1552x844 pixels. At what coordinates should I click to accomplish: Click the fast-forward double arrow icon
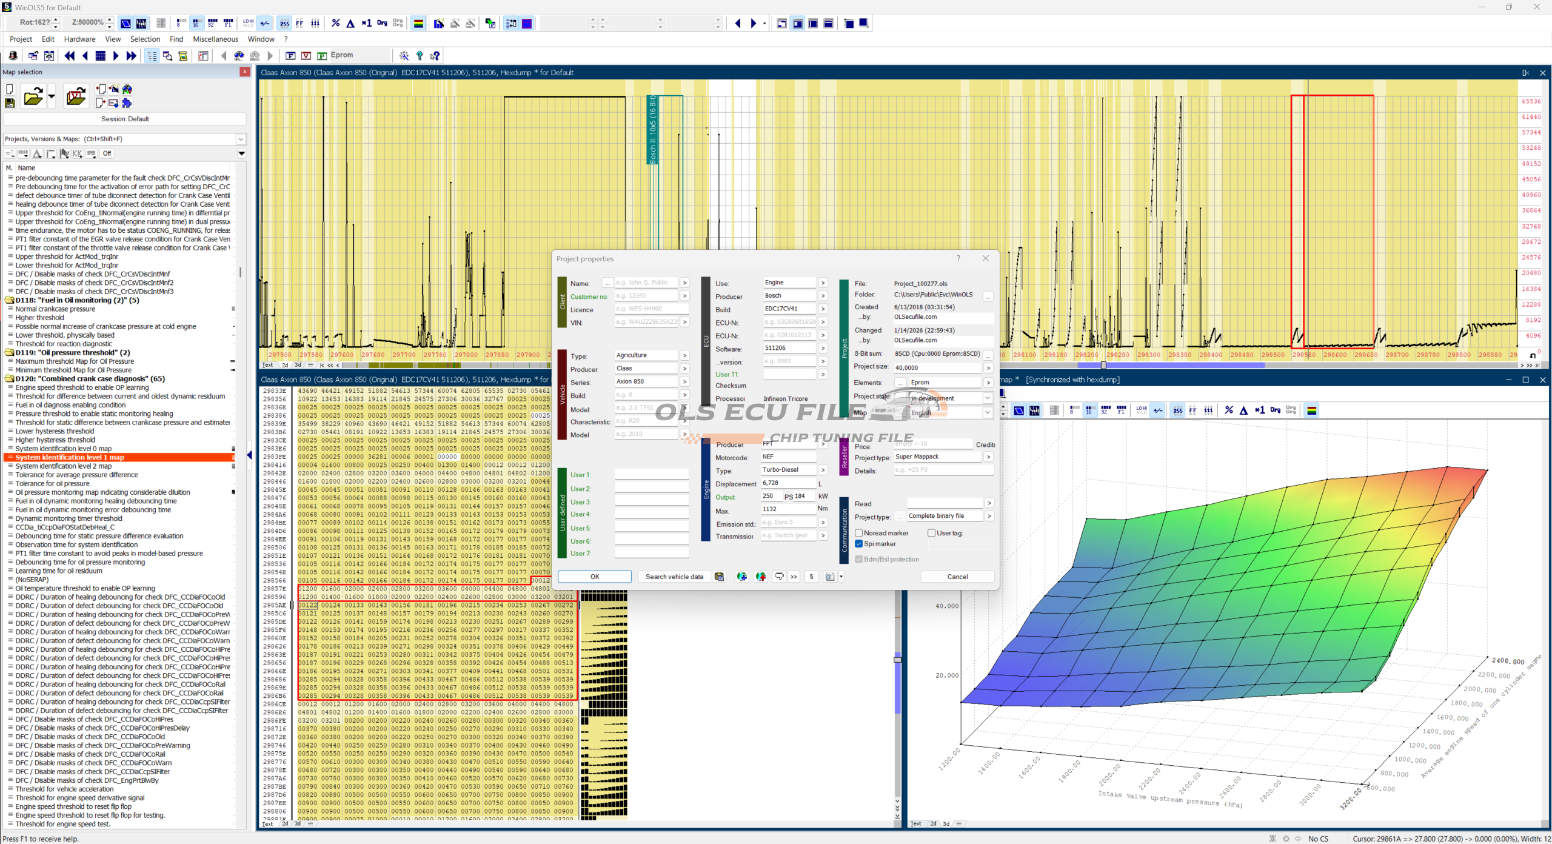pos(131,56)
